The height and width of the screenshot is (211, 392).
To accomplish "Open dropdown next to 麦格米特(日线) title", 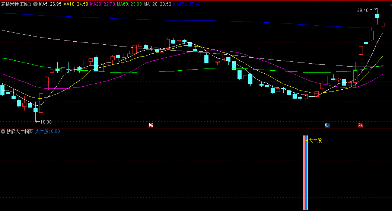I will click(35, 4).
